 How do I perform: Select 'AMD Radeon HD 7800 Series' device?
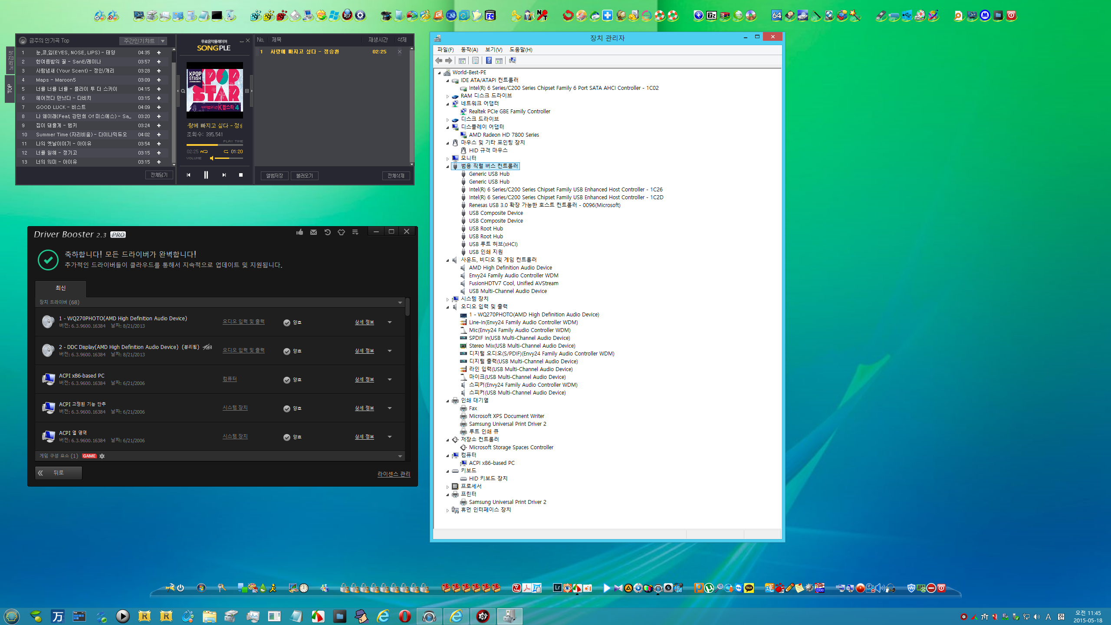(x=503, y=135)
